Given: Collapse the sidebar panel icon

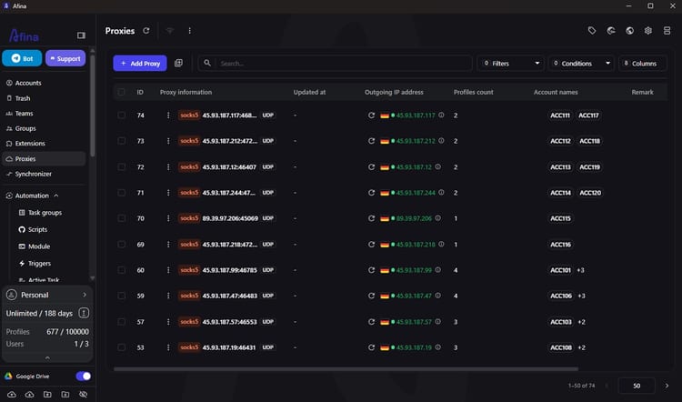Looking at the screenshot, I should coord(81,35).
